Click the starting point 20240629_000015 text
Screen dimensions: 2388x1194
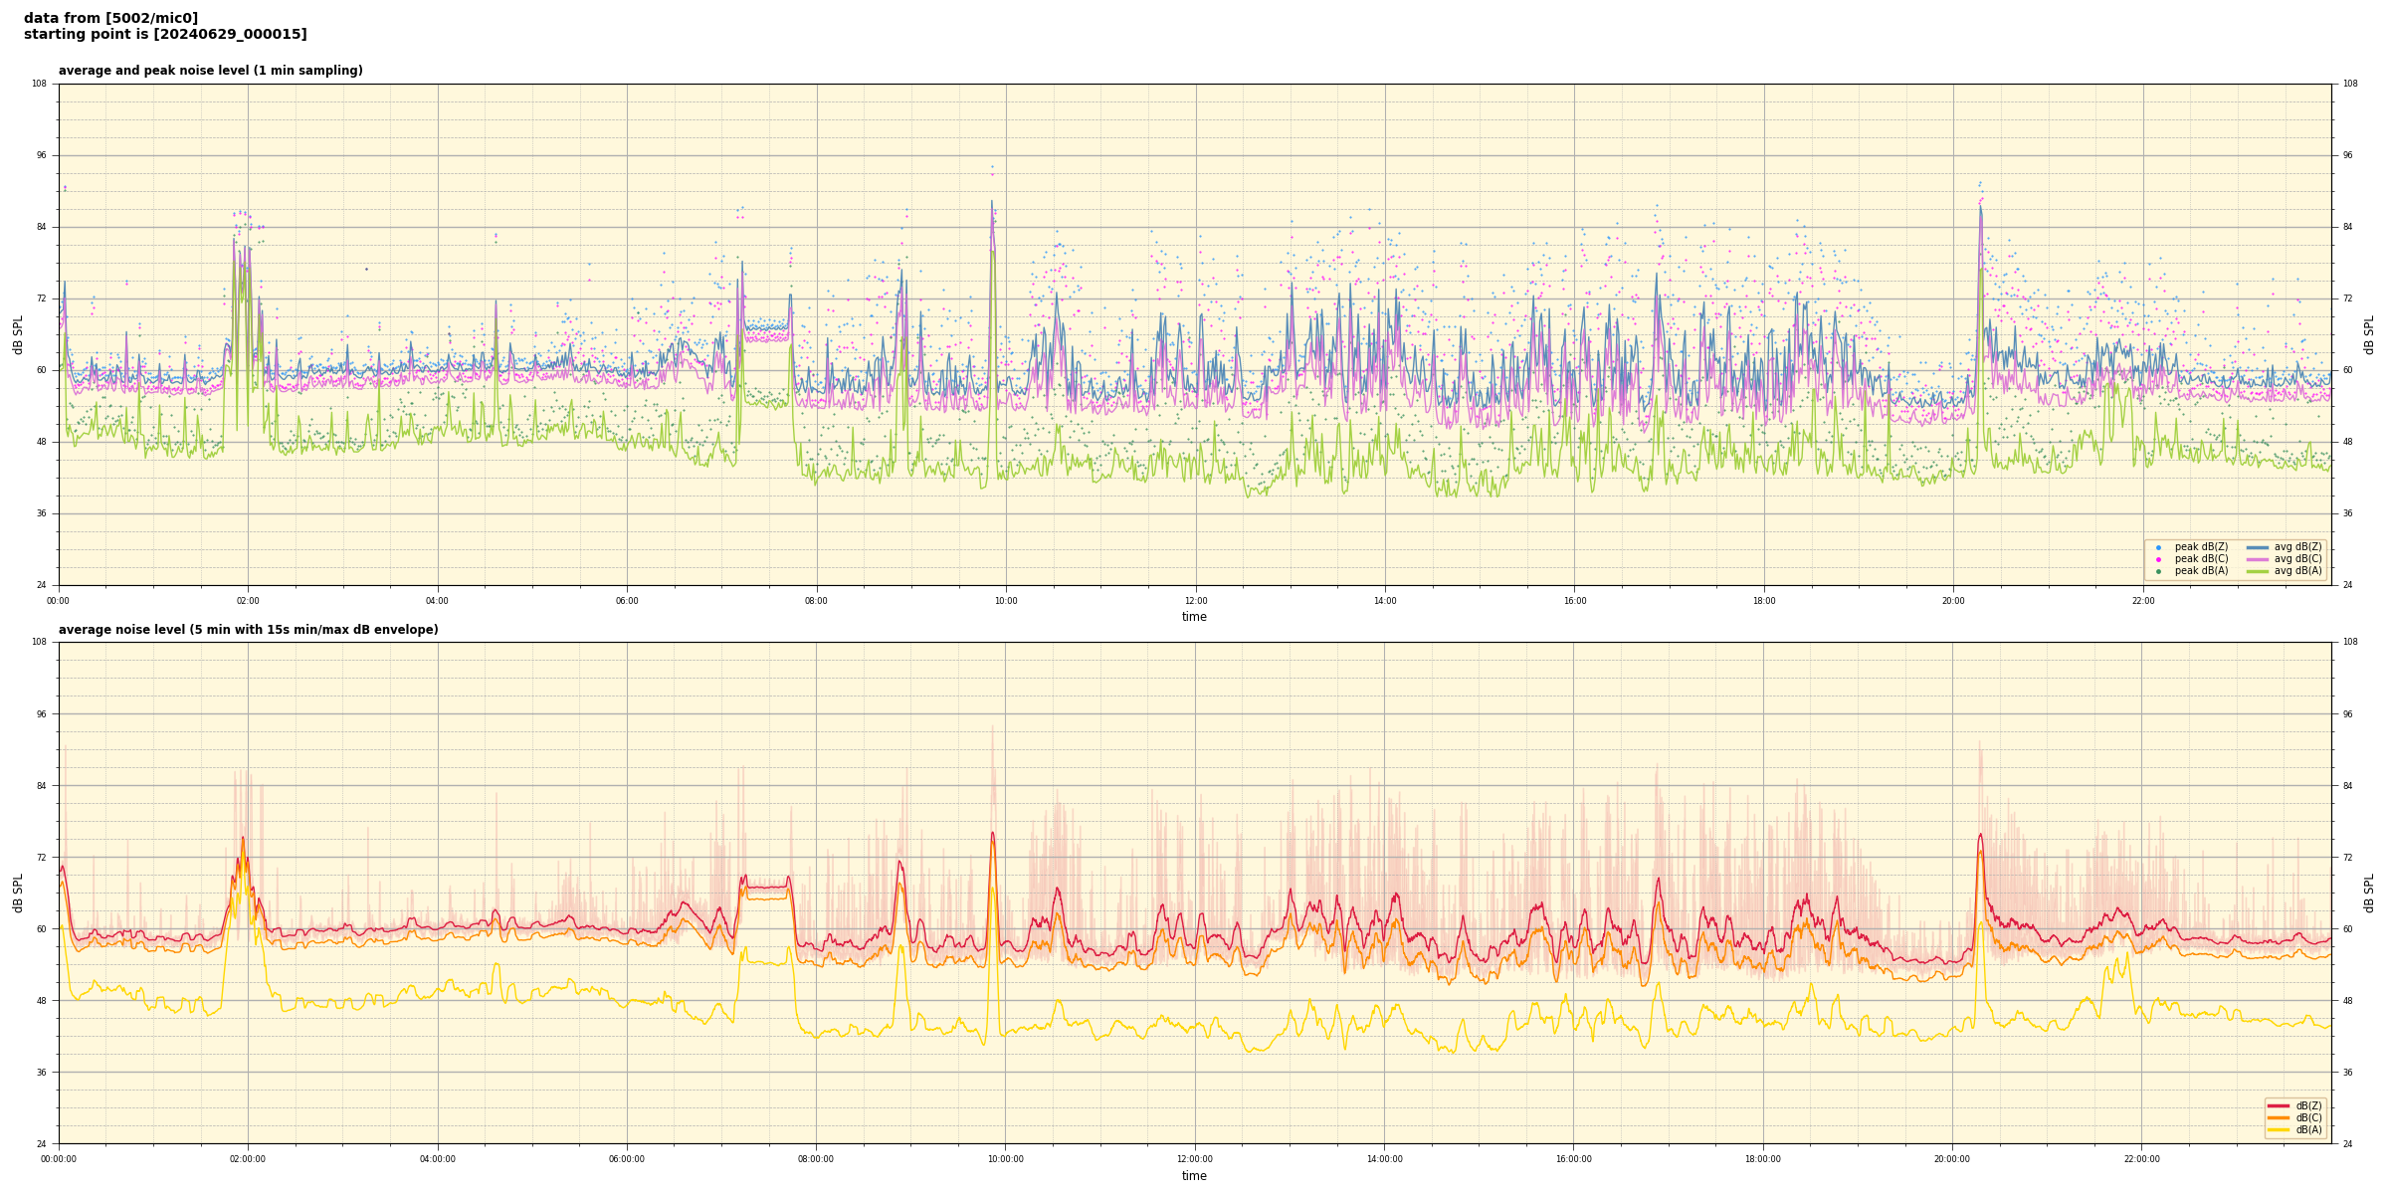click(x=165, y=35)
